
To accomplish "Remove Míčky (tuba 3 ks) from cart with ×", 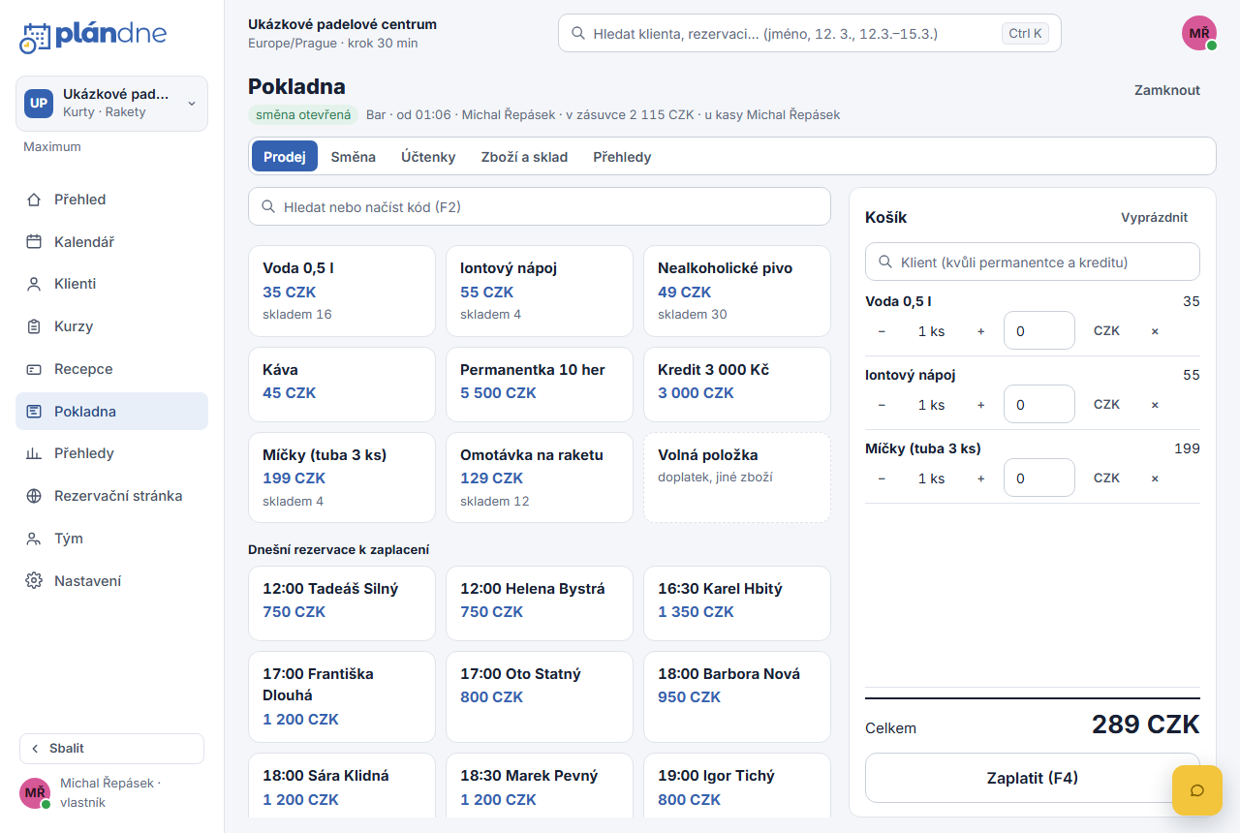I will tap(1155, 478).
